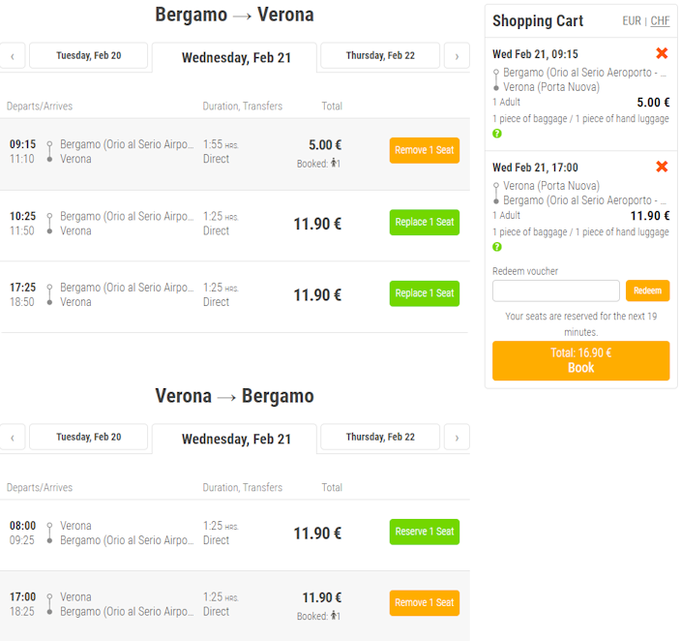This screenshot has width=681, height=641.
Task: Reserve 1 seat on the 08:00 Verona departure
Action: (425, 532)
